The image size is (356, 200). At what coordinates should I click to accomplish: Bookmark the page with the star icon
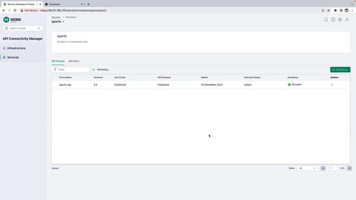(328, 11)
